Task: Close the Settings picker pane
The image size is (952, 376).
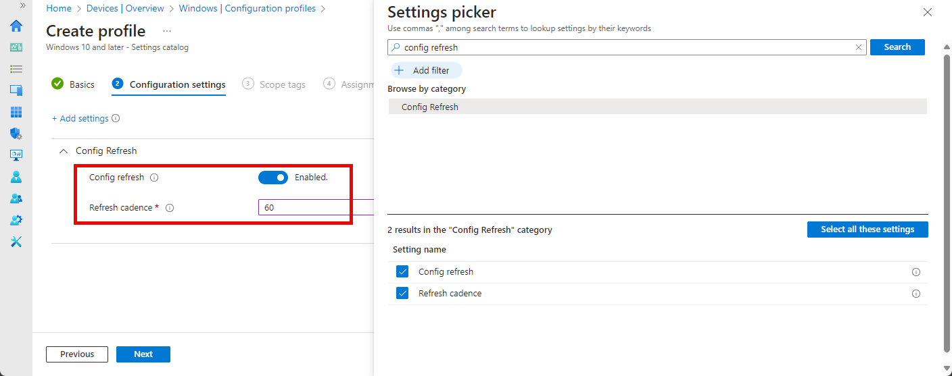Action: pos(928,12)
